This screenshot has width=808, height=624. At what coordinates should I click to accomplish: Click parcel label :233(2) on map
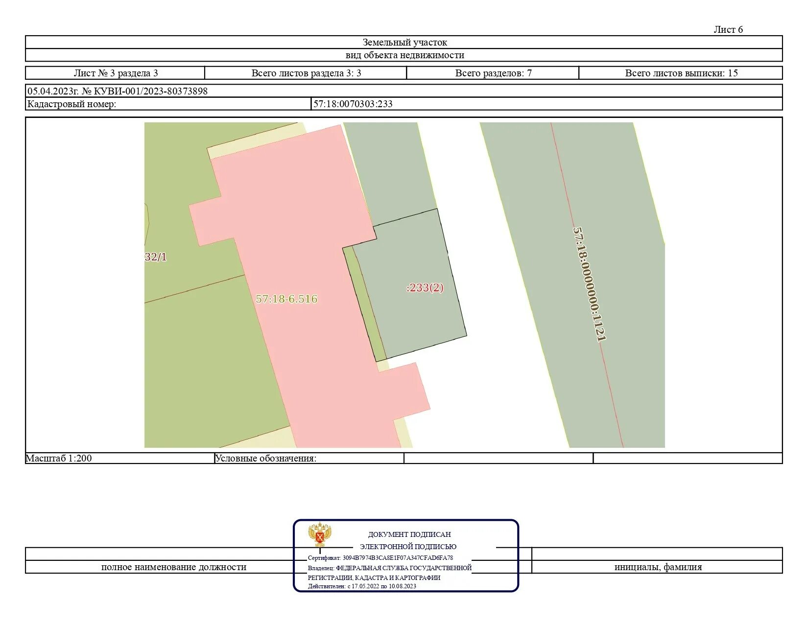[x=425, y=287]
